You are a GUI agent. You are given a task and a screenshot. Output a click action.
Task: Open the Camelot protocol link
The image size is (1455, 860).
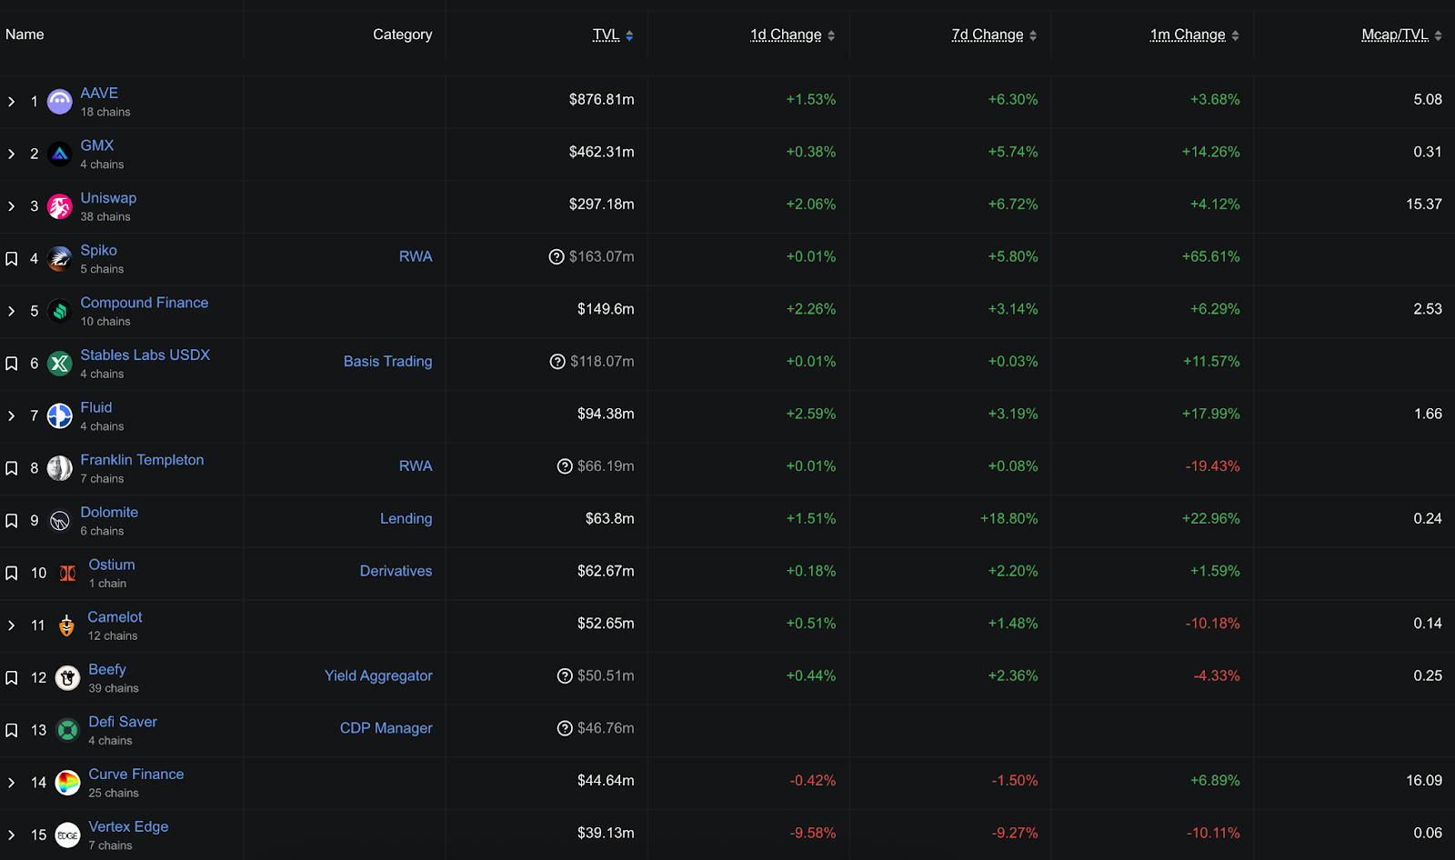(115, 616)
